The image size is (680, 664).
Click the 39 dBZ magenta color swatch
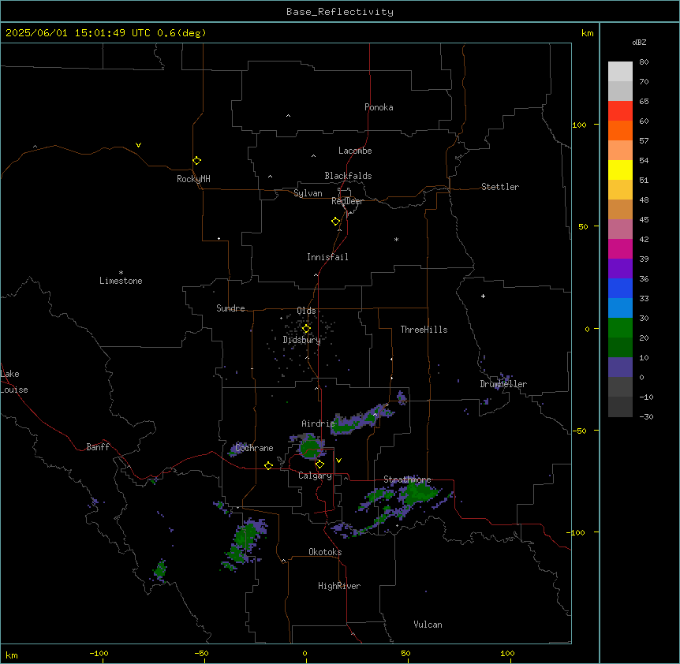click(x=620, y=248)
